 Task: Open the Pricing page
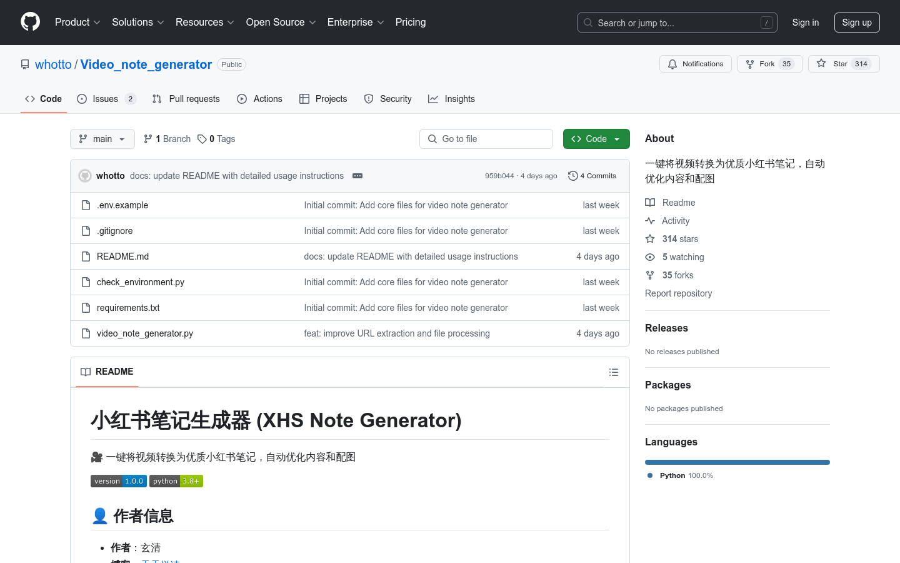[x=411, y=23]
